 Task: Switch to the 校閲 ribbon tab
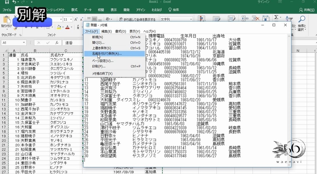click(x=101, y=10)
